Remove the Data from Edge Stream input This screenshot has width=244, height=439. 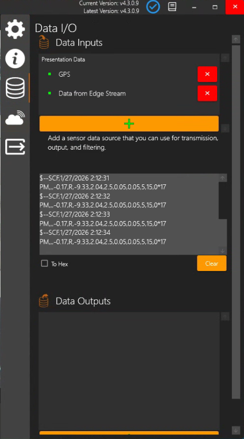(207, 93)
